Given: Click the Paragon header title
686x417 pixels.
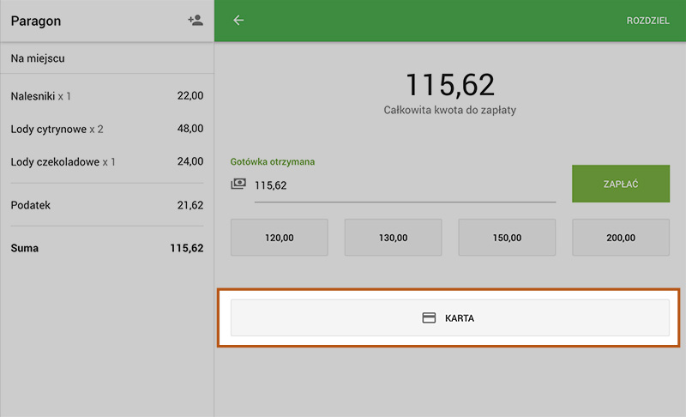Looking at the screenshot, I should (36, 21).
